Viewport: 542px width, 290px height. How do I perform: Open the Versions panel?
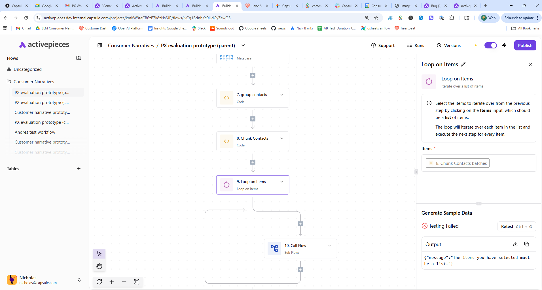click(449, 45)
